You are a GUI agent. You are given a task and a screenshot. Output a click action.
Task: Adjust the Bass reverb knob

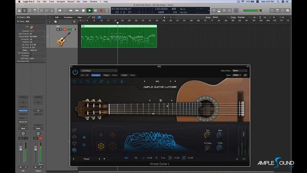(220, 135)
